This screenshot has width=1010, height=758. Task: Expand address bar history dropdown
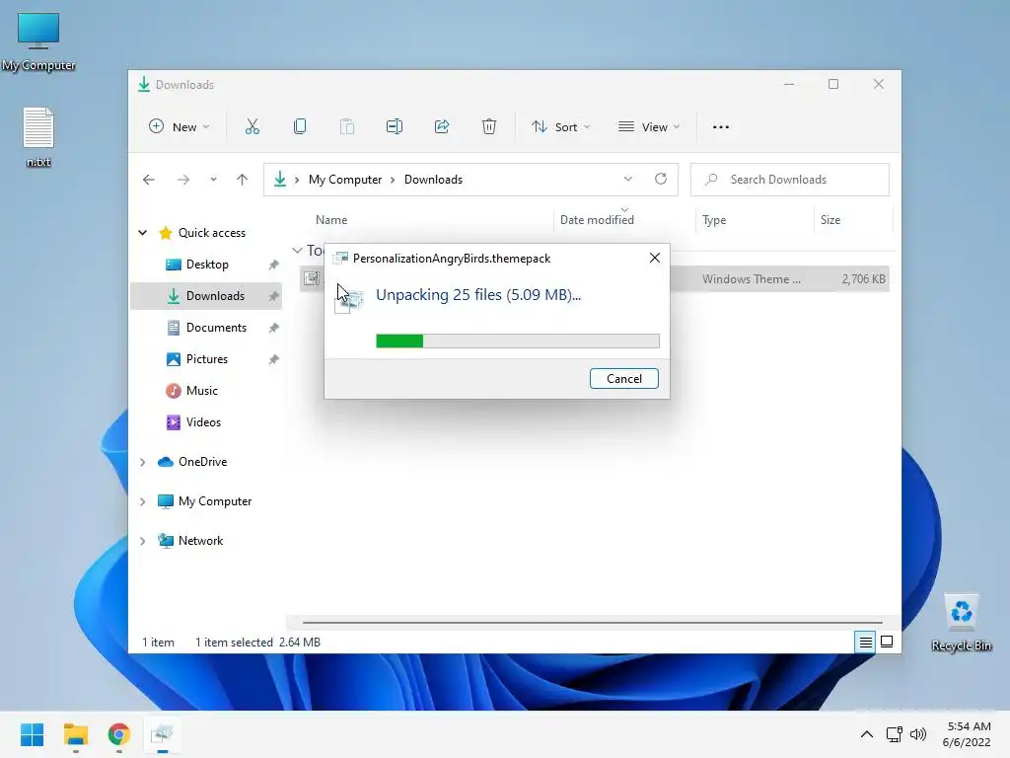coord(628,180)
